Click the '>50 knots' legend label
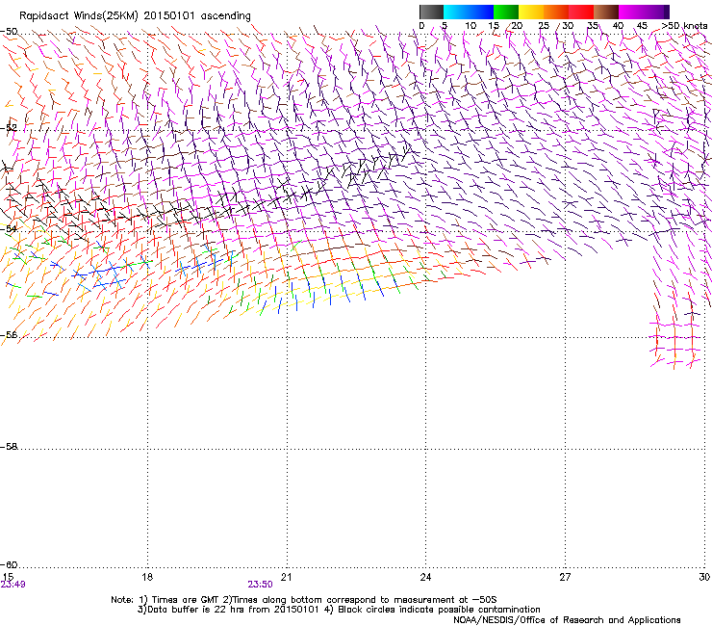Viewport: 712px width, 626px height. click(684, 26)
